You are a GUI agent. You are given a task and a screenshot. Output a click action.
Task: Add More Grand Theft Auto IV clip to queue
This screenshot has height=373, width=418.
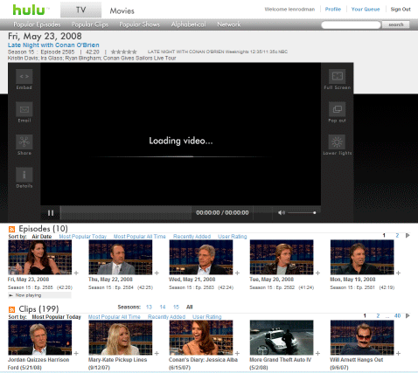click(x=317, y=353)
